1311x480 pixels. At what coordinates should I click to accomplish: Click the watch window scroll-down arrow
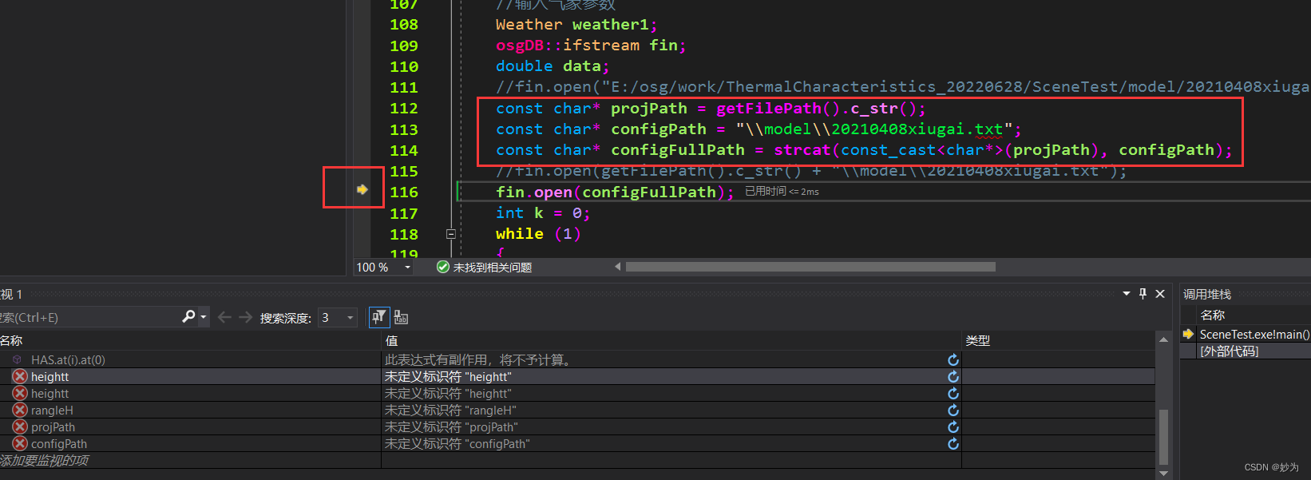(x=1163, y=473)
